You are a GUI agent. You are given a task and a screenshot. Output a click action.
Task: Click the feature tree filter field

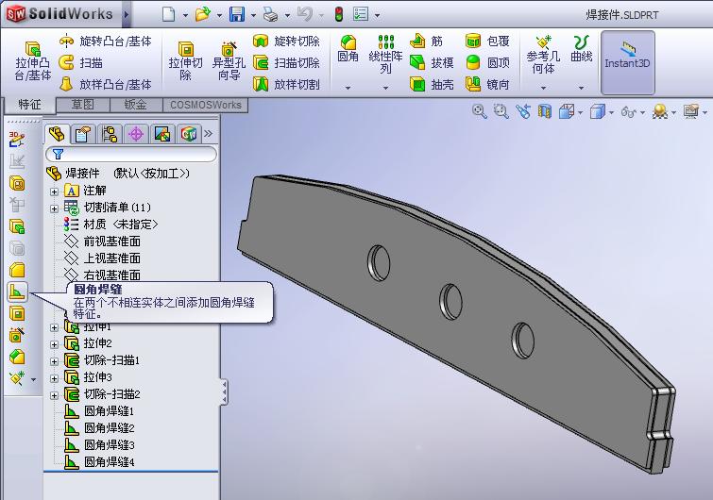[x=131, y=154]
